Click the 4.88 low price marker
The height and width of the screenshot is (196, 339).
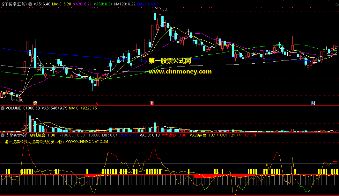[19, 100]
